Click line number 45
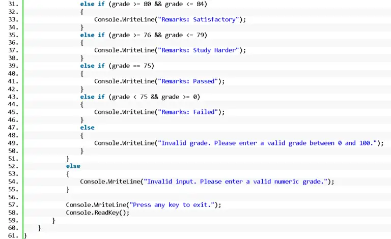Viewport: 391px width, 239px height. 13,112
